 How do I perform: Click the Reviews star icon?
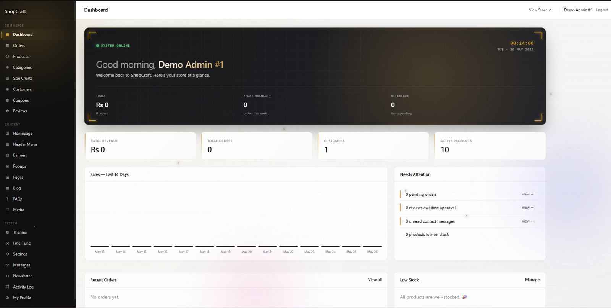click(7, 111)
